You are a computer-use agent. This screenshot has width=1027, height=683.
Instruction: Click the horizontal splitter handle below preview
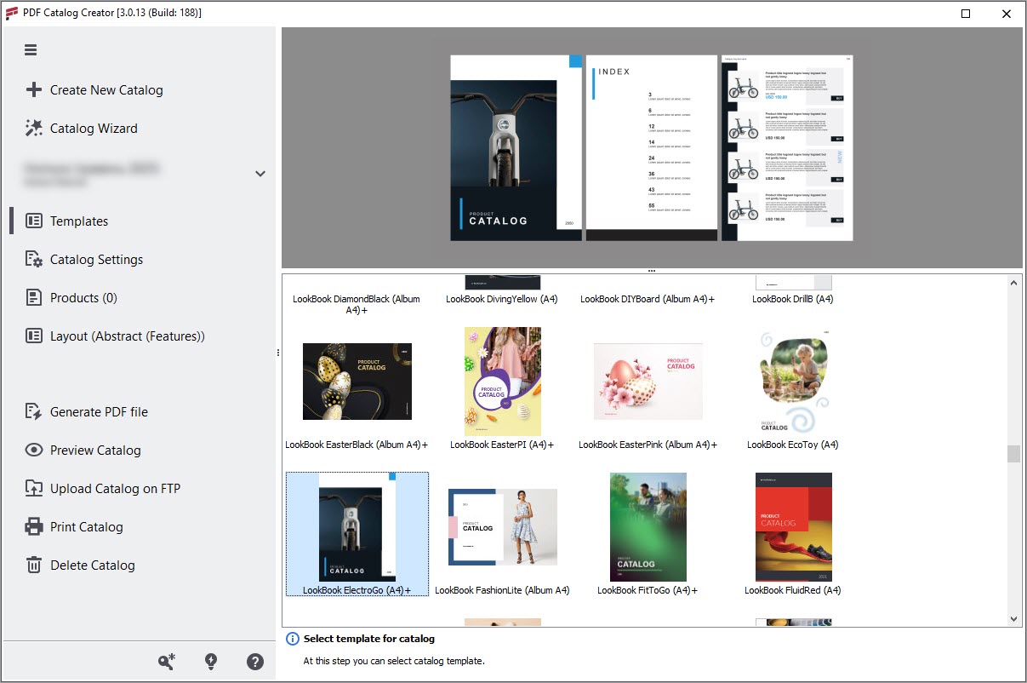(651, 271)
